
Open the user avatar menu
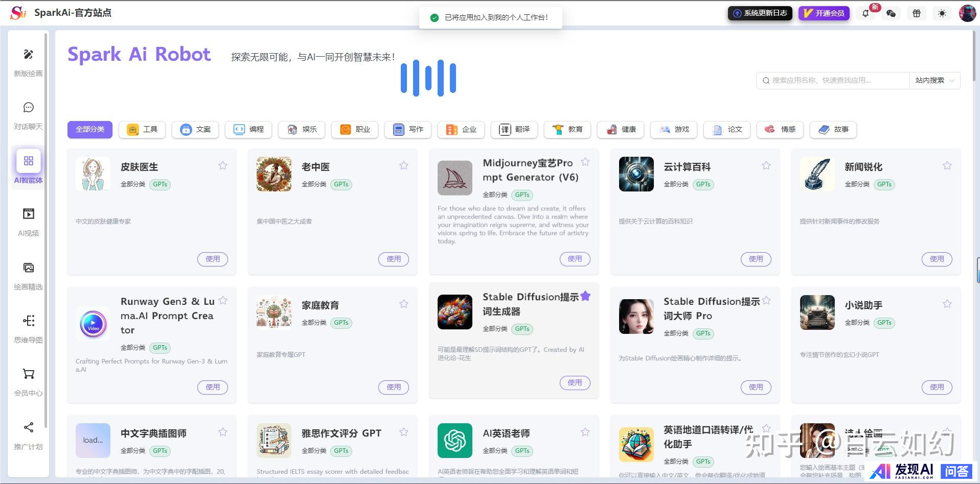[x=967, y=13]
